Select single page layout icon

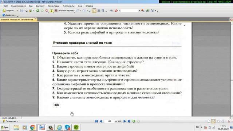tap(209, 121)
